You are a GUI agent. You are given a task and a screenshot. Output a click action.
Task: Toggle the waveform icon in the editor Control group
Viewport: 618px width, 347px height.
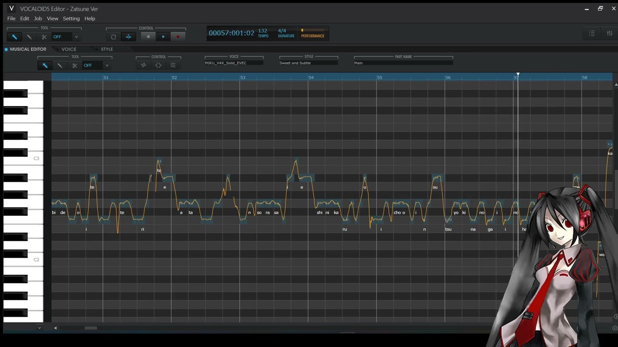(x=143, y=66)
